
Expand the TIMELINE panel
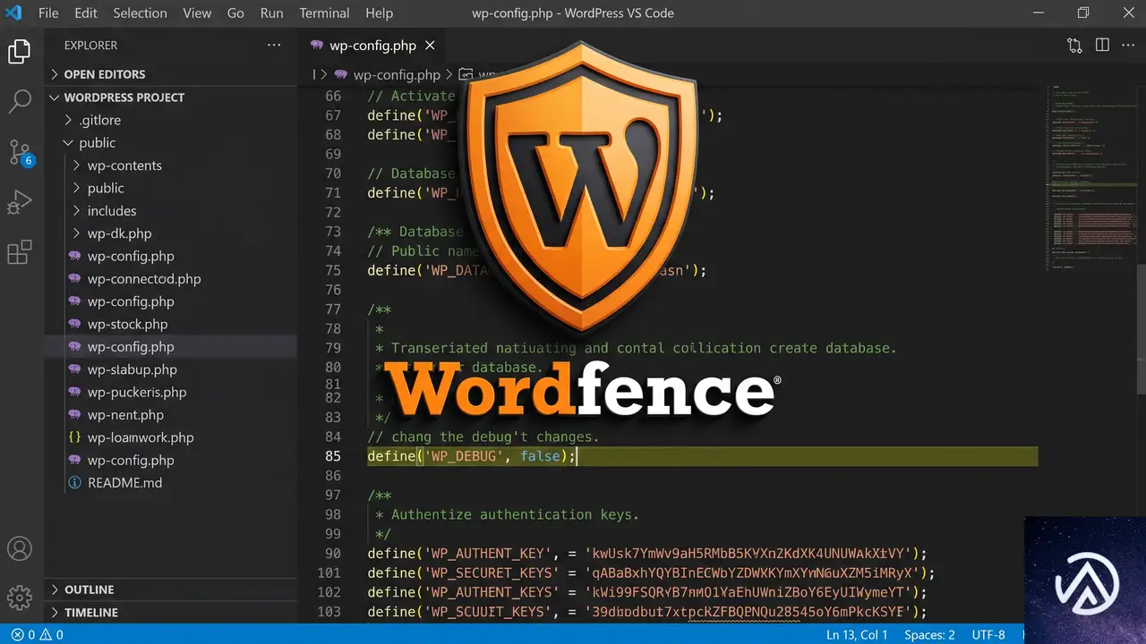tap(171, 613)
